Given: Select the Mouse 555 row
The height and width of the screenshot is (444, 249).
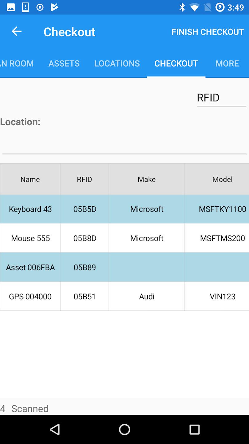Looking at the screenshot, I should click(124, 238).
